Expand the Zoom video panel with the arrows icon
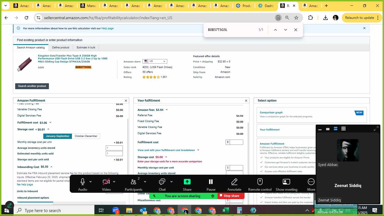This screenshot has height=216, width=384. coord(376,129)
